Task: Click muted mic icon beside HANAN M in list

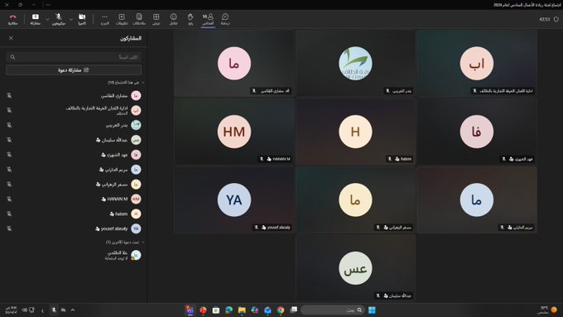Action: click(9, 199)
